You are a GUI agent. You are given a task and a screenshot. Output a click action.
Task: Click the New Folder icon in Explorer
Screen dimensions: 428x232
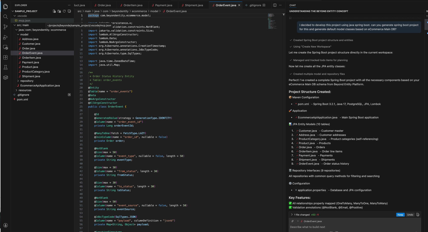point(59,11)
